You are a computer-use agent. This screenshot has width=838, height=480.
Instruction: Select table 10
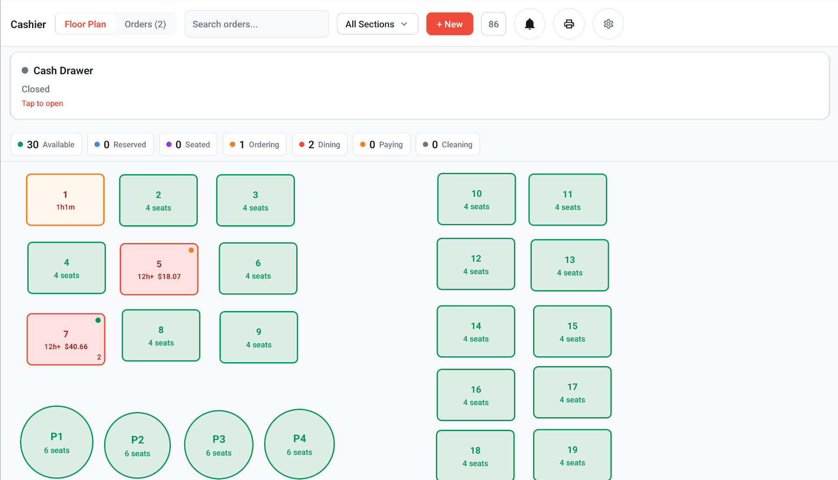click(476, 199)
